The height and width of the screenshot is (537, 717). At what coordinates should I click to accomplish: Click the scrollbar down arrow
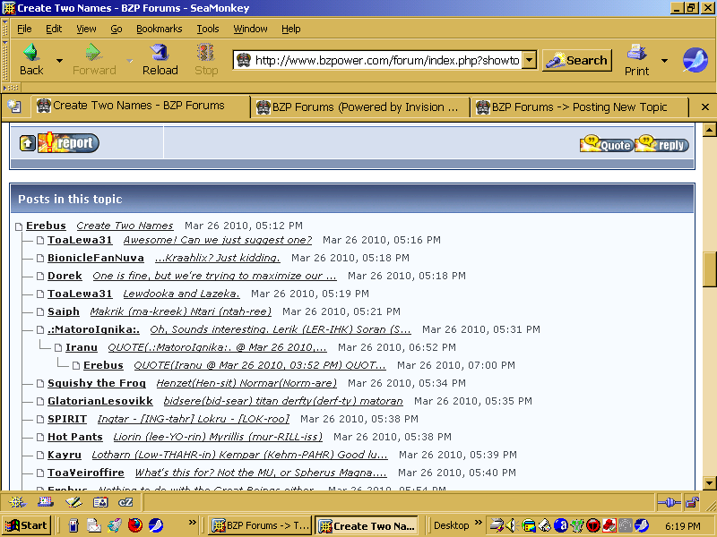point(709,482)
